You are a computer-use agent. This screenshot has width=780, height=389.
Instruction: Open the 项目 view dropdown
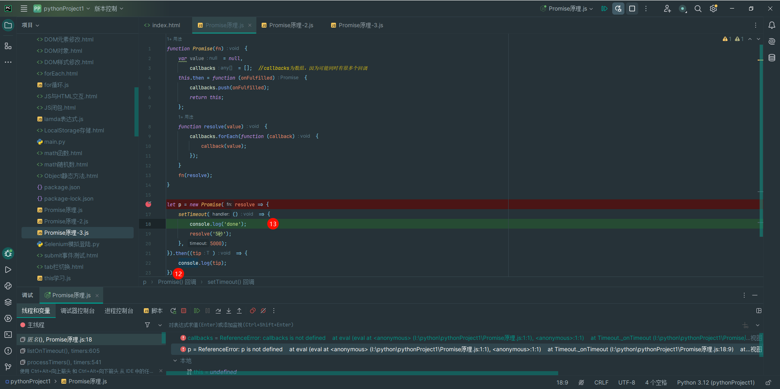point(30,25)
